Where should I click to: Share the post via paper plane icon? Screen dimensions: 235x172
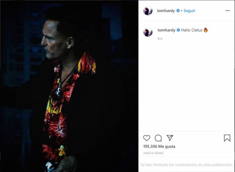pos(170,138)
